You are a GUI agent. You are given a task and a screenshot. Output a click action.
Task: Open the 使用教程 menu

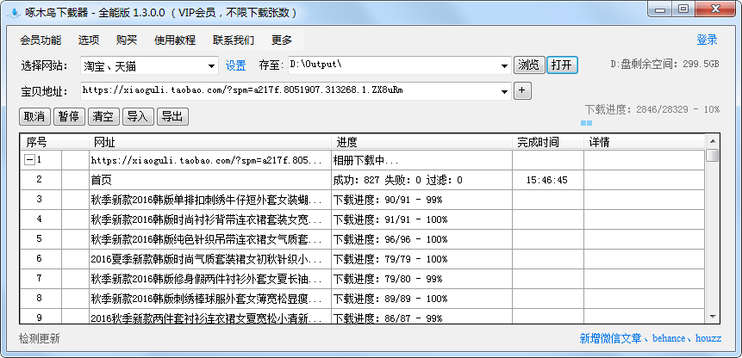[175, 40]
